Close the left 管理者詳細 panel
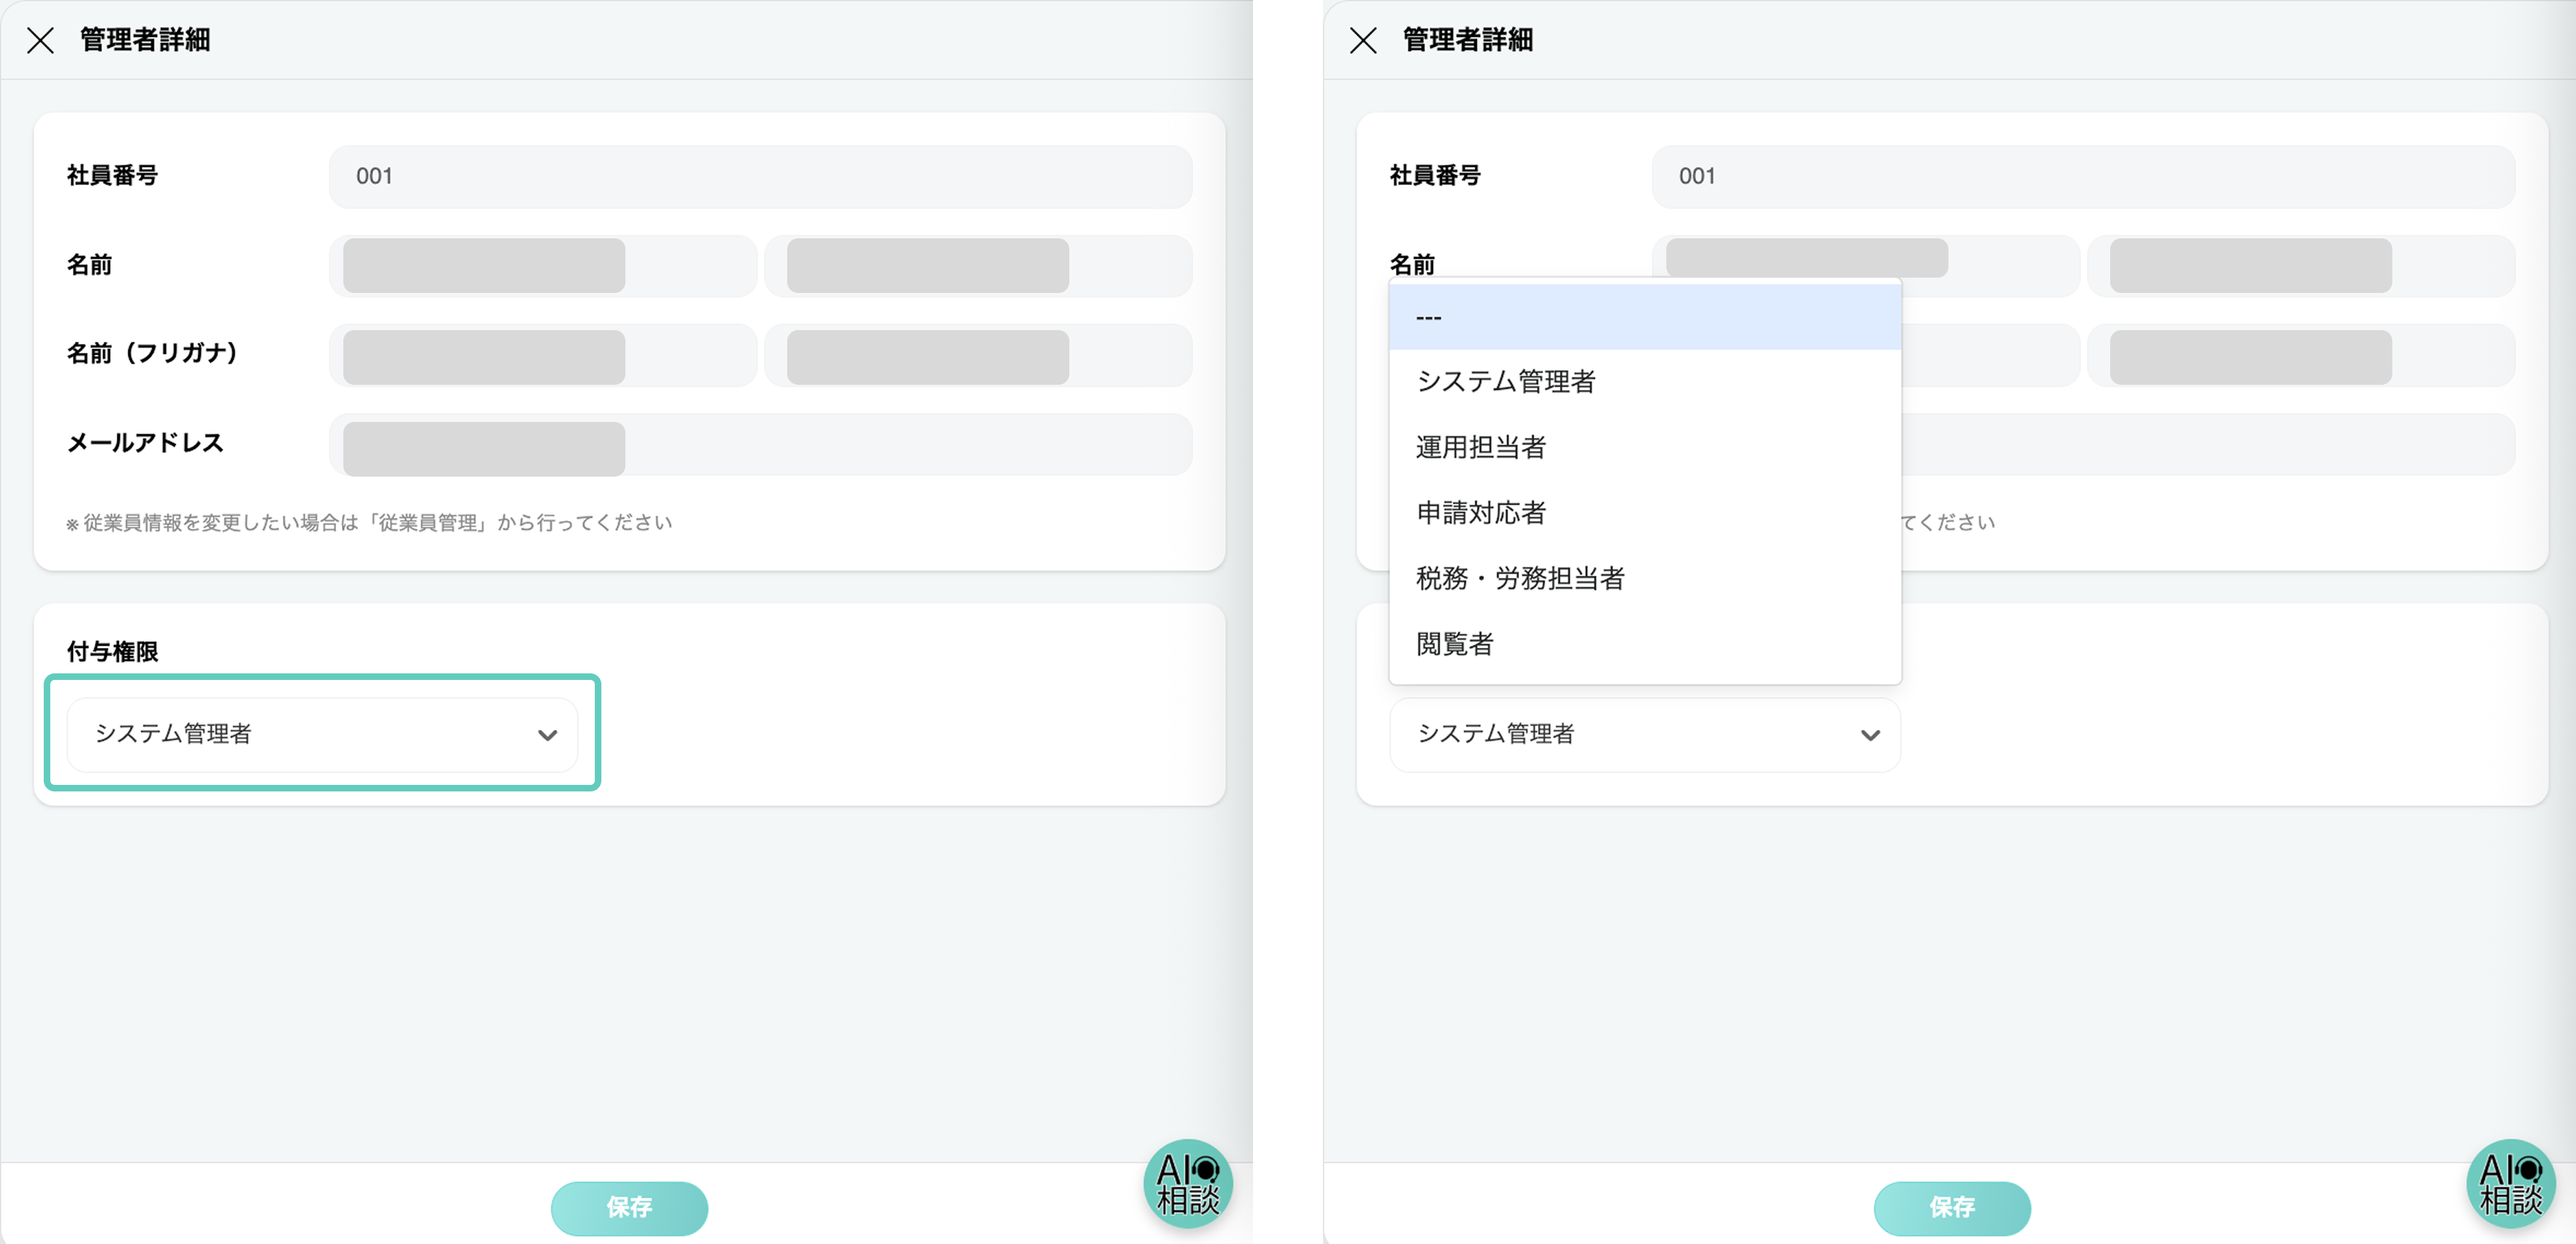Image resolution: width=2576 pixels, height=1244 pixels. [x=40, y=40]
